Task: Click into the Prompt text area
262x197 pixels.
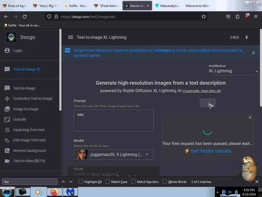Action: point(113,121)
